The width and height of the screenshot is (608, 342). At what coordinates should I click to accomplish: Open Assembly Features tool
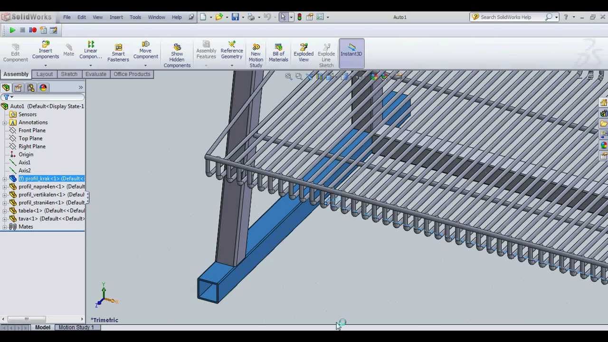click(206, 50)
